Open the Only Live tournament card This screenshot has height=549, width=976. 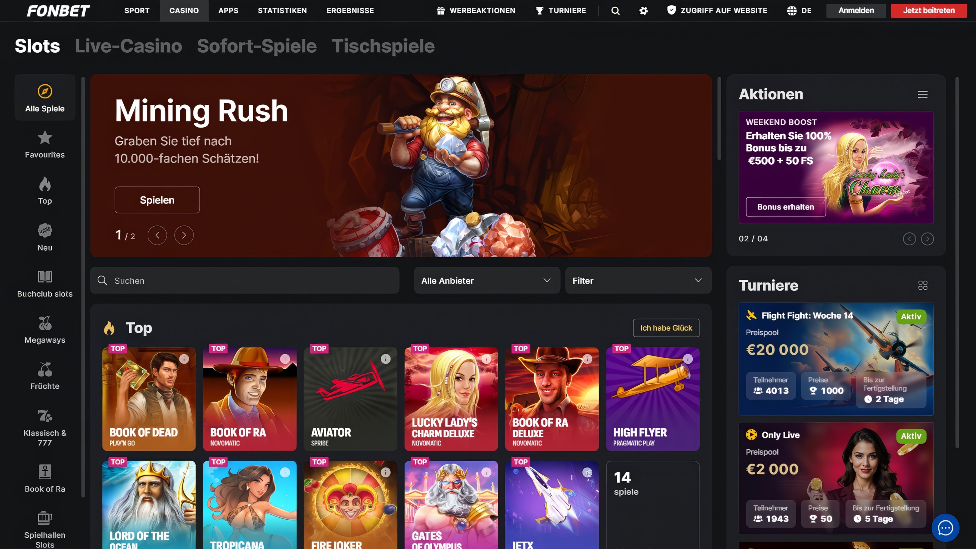coord(836,478)
